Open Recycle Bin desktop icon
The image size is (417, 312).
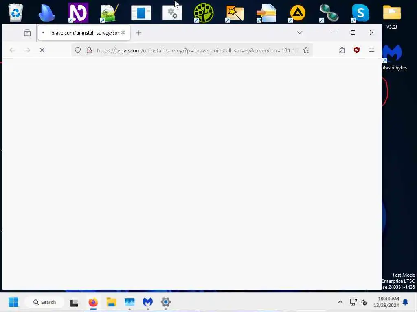tap(16, 13)
